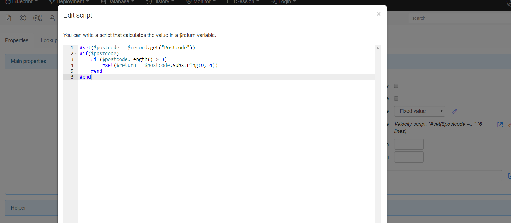Click the user profile icon
The height and width of the screenshot is (223, 511).
click(52, 18)
